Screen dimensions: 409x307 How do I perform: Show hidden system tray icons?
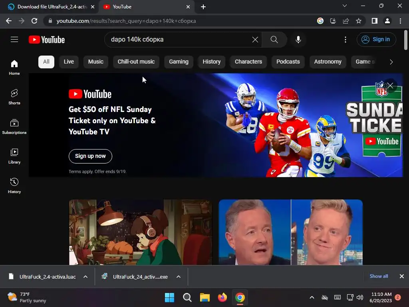[312, 297]
